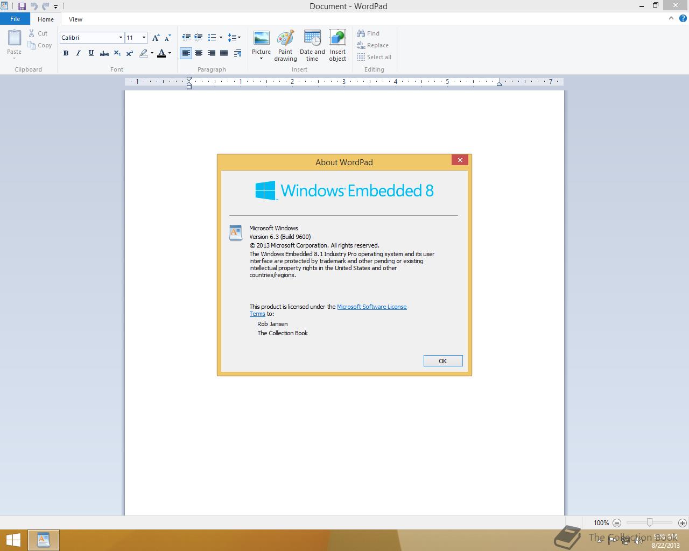Open WordPad Help question mark icon
689x551 pixels.
[x=683, y=18]
